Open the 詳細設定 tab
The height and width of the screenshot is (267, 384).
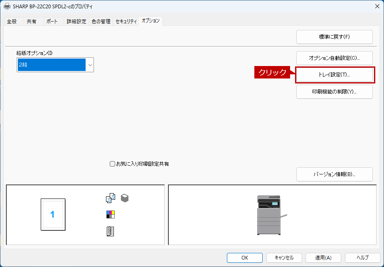pyautogui.click(x=76, y=22)
